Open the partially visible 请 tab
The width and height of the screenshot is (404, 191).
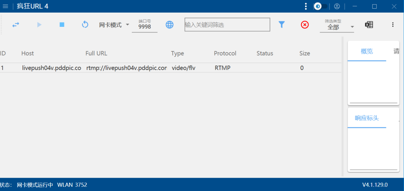pyautogui.click(x=396, y=51)
